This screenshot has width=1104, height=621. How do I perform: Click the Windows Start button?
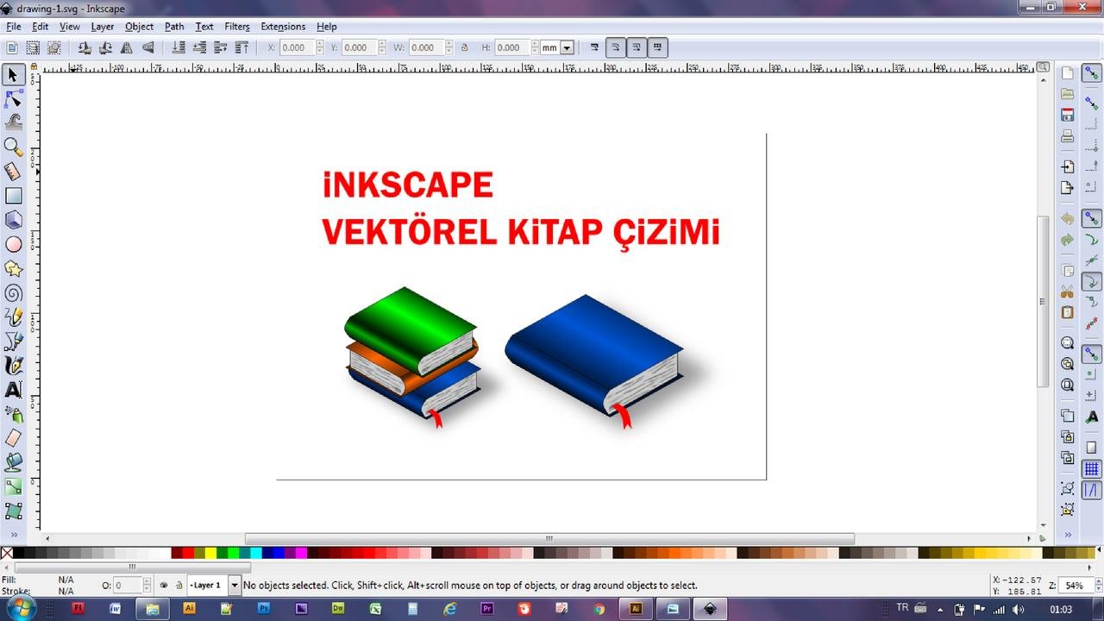pyautogui.click(x=22, y=607)
